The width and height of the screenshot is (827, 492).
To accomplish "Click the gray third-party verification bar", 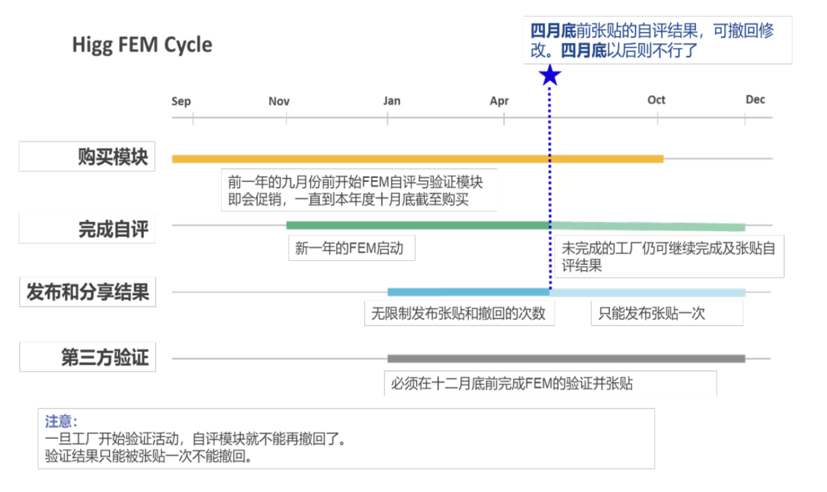I will pos(565,359).
